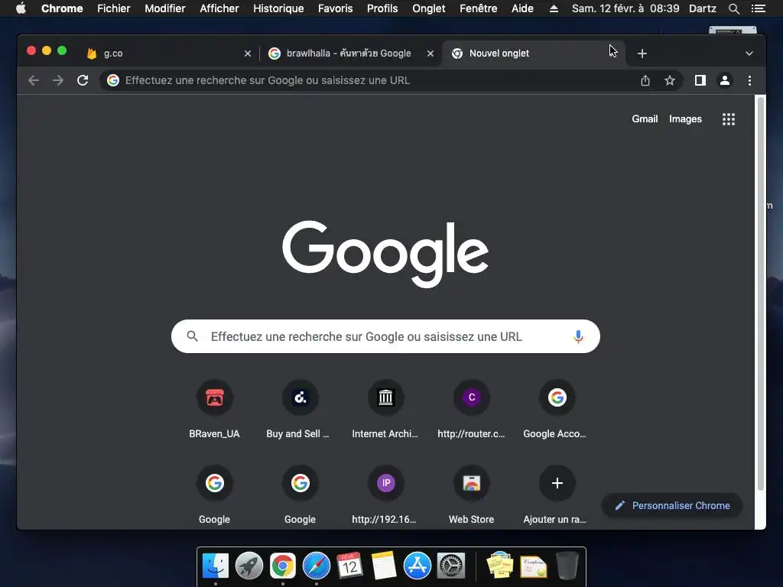Screen dimensions: 783x587
Task: Open the Google apps grid
Action: pos(729,118)
